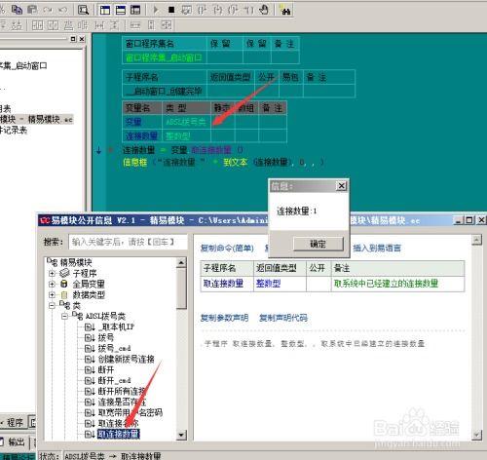Click the Copy icon in the toolbar
Screen dimensions: 487x460
[17, 10]
